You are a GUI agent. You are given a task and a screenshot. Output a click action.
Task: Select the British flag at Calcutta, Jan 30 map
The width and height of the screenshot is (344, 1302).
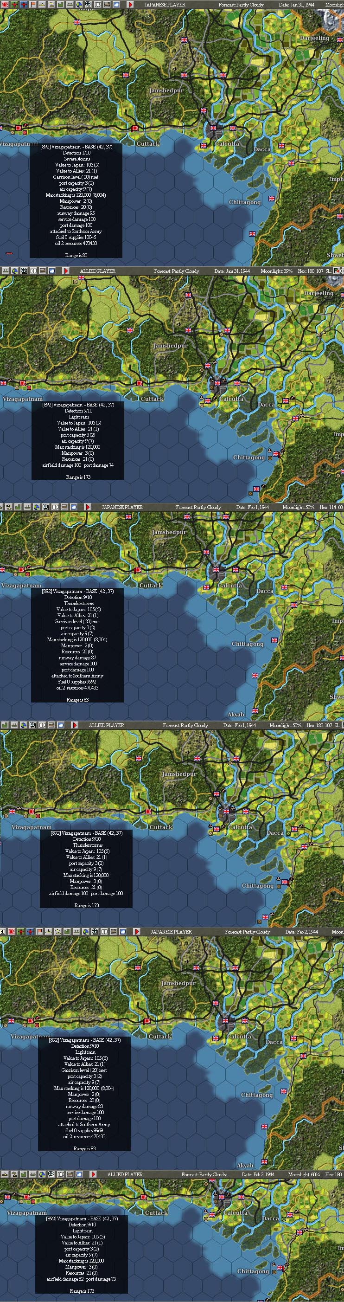213,129
